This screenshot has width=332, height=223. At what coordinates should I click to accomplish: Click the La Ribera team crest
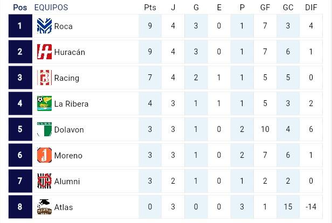[x=44, y=103]
